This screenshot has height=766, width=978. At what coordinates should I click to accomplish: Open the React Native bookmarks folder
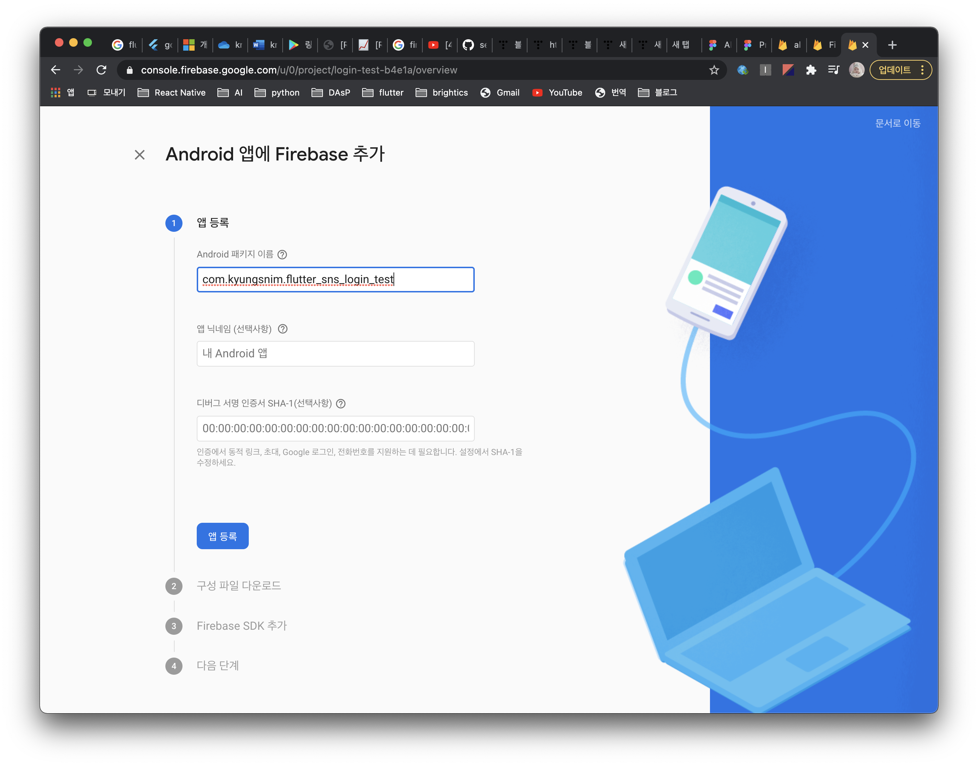(x=172, y=92)
